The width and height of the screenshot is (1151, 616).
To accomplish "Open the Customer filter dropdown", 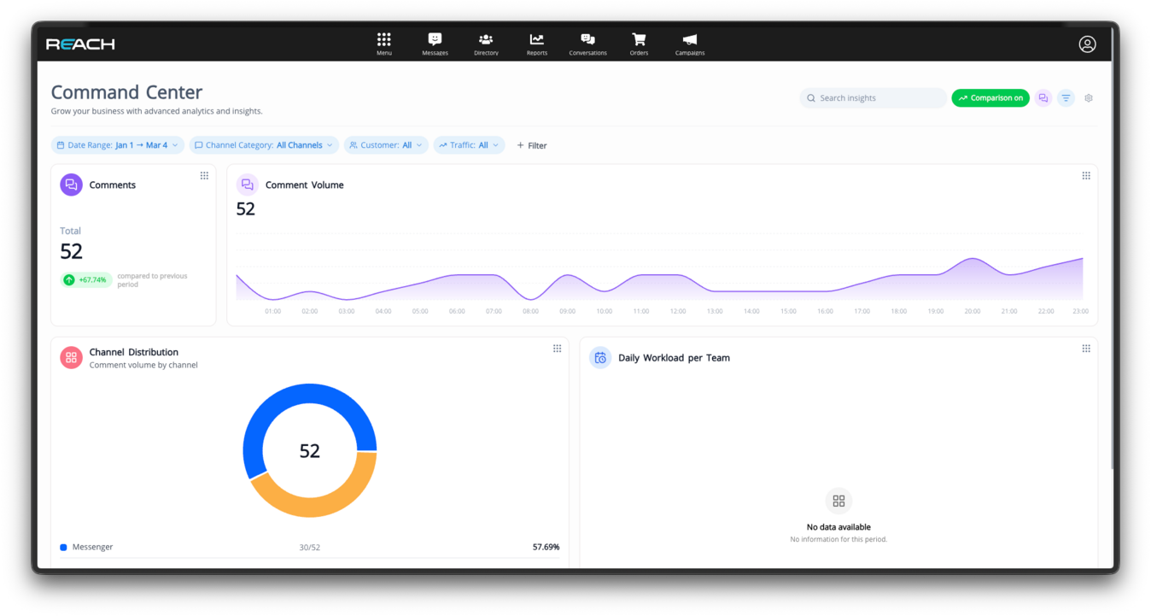I will click(386, 145).
